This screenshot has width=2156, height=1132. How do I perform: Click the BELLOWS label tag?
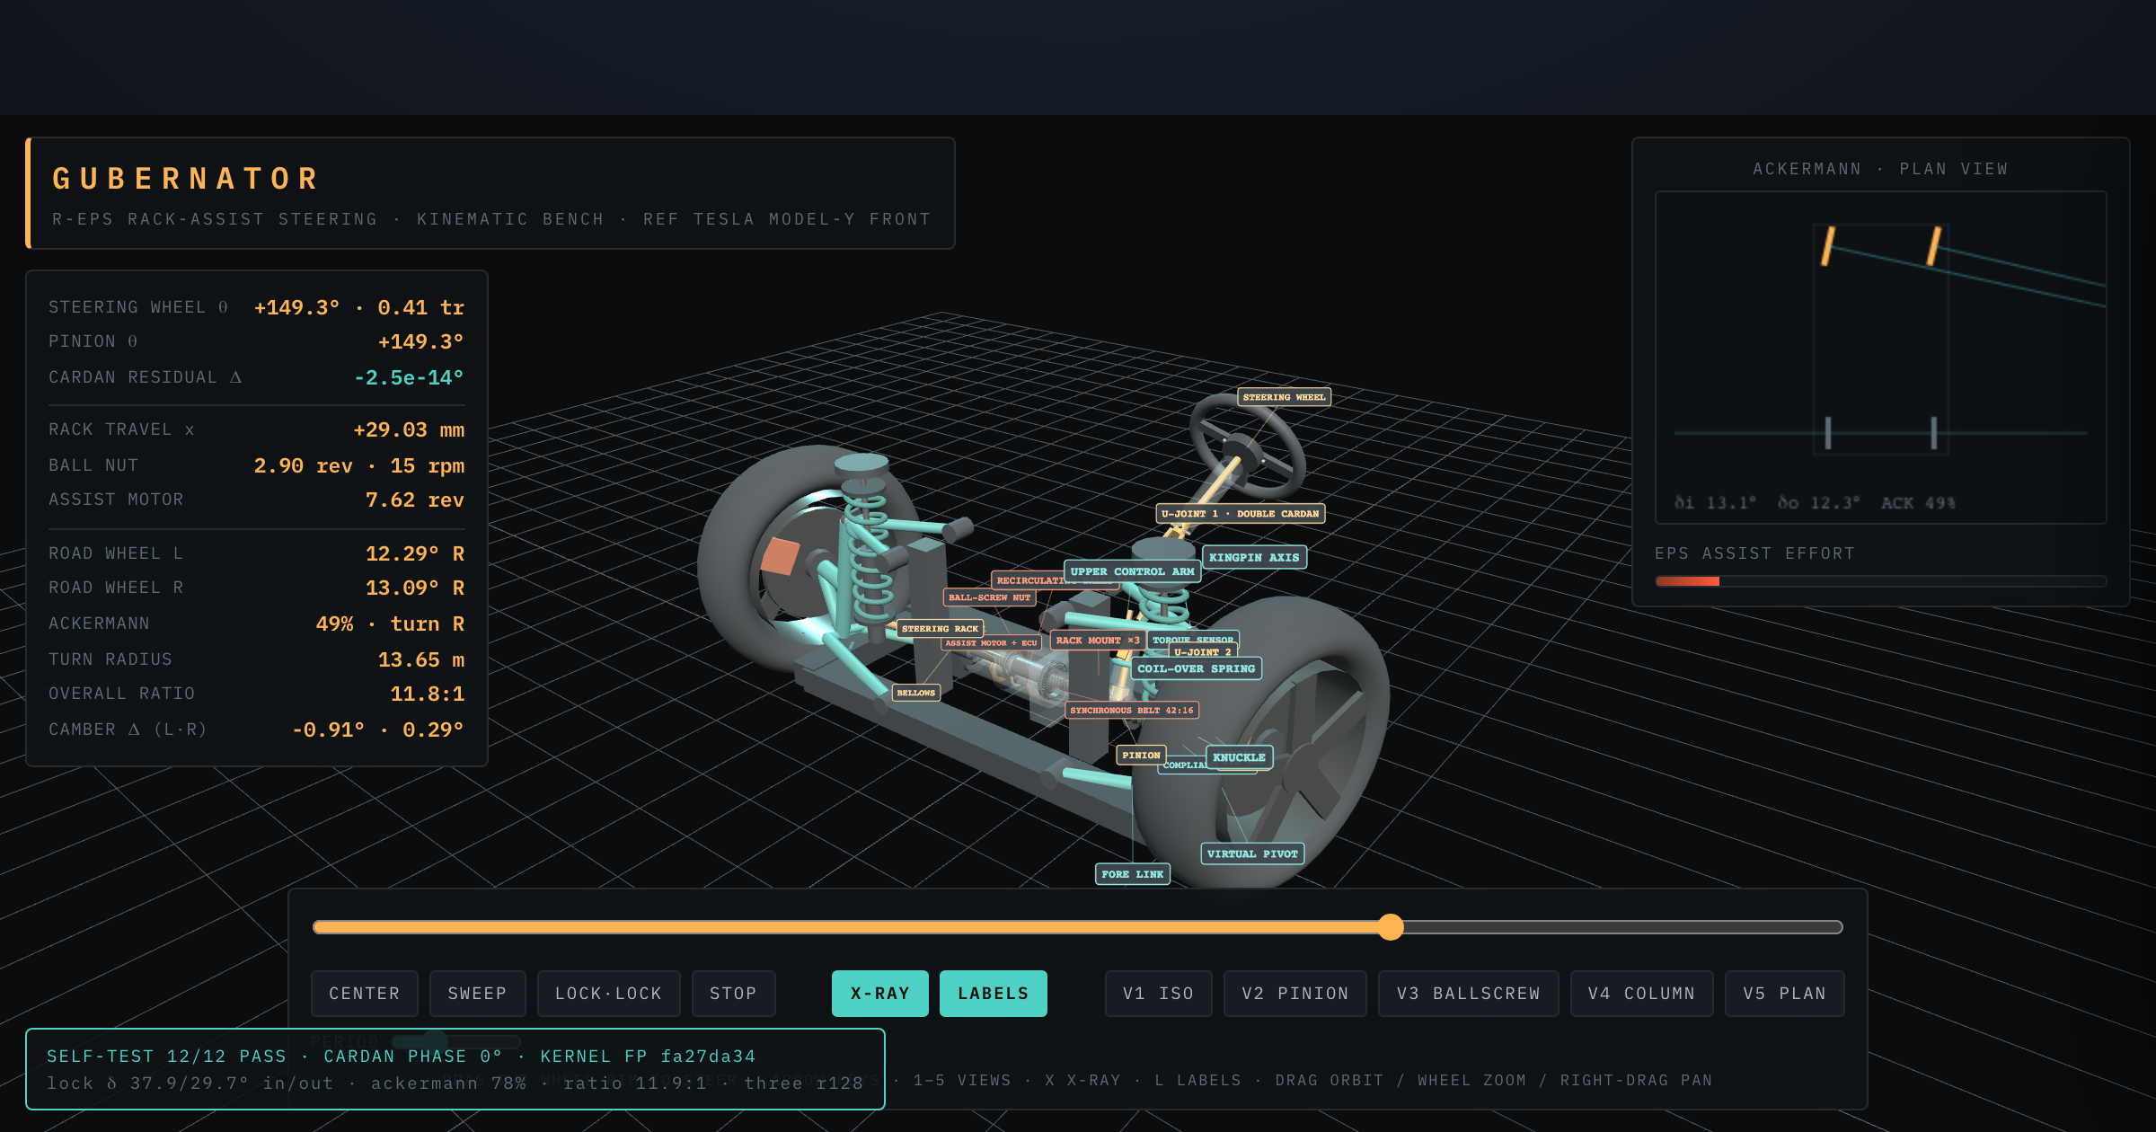pos(916,693)
